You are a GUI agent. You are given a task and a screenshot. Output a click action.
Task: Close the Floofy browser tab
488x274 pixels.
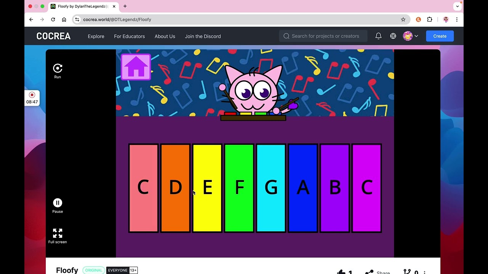click(114, 6)
